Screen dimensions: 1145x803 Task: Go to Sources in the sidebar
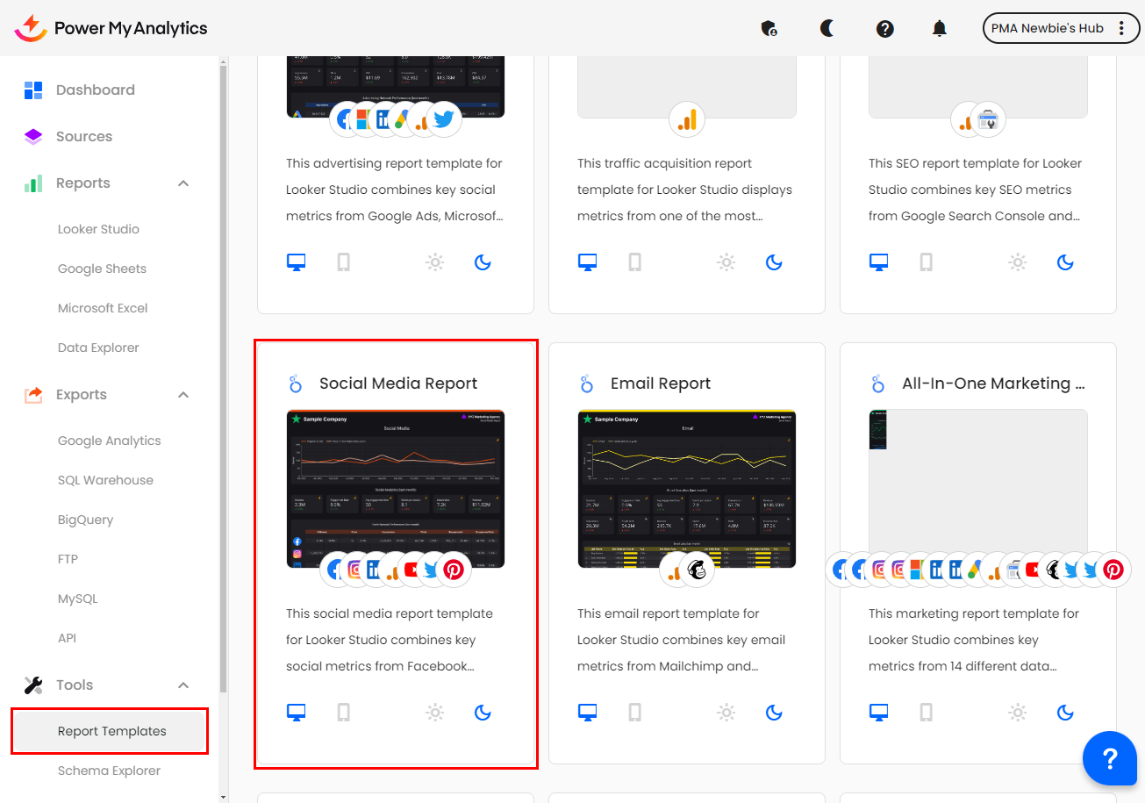point(84,136)
